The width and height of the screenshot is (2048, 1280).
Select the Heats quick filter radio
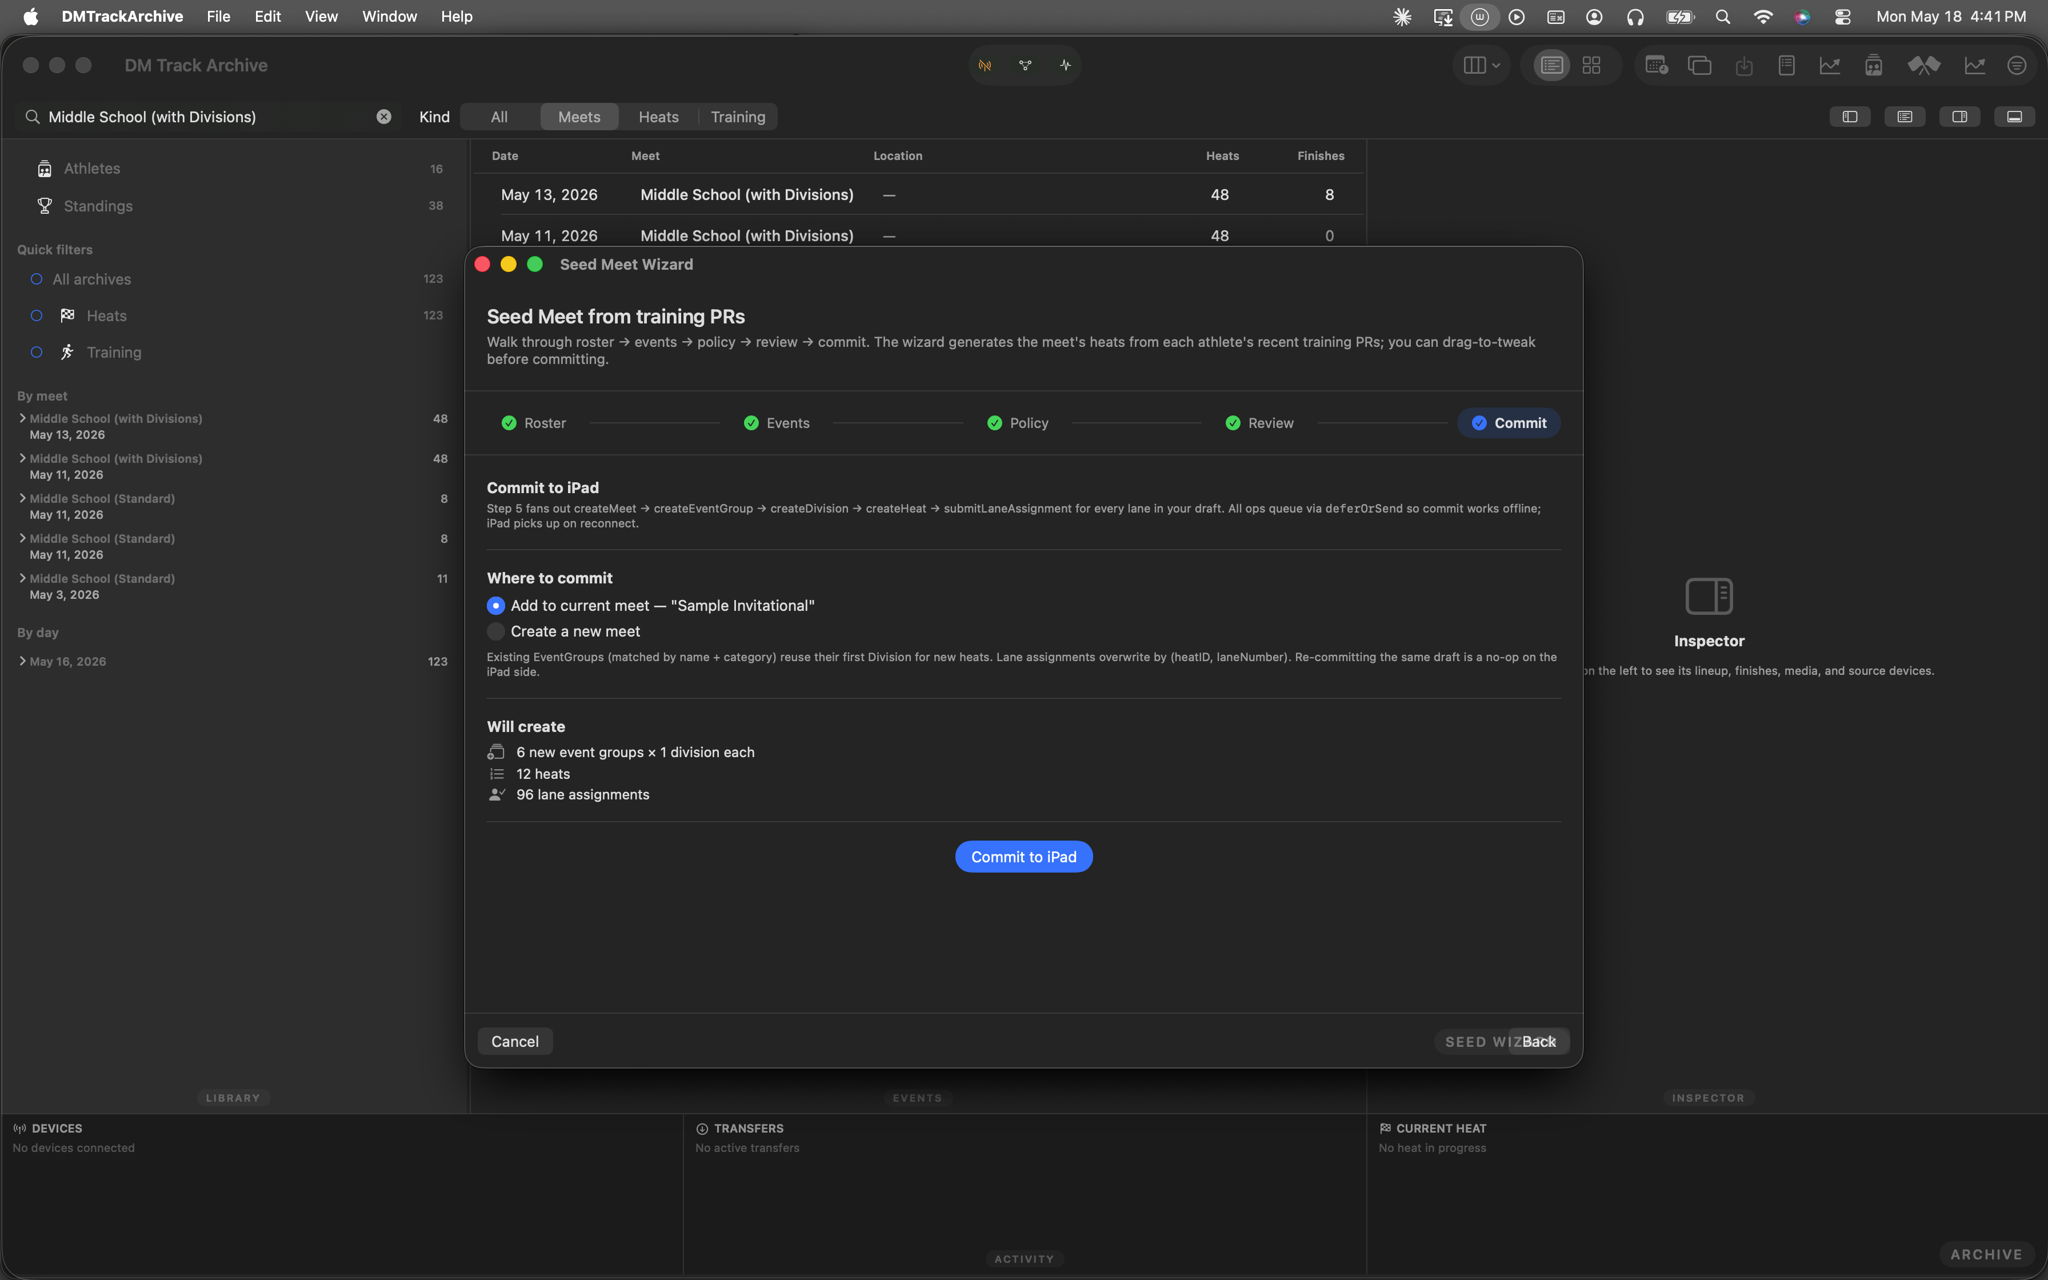click(x=37, y=316)
